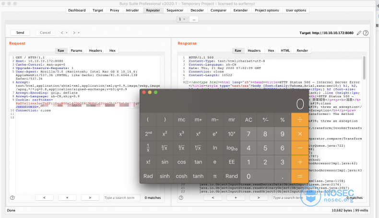
Task: Show the Request Hex view
Action: (112, 50)
